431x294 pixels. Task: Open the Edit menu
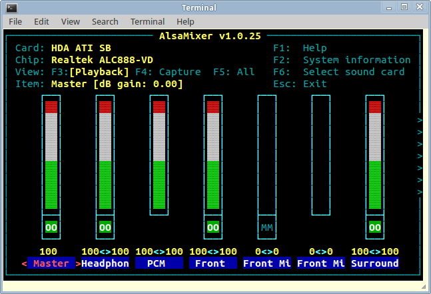tap(41, 21)
